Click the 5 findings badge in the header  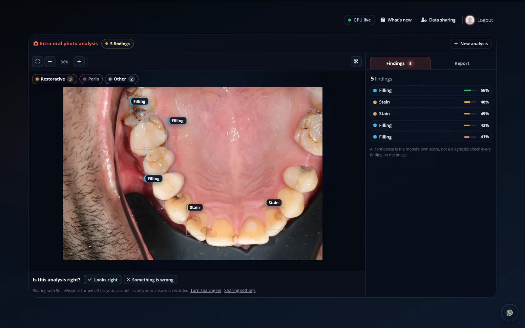pyautogui.click(x=117, y=44)
